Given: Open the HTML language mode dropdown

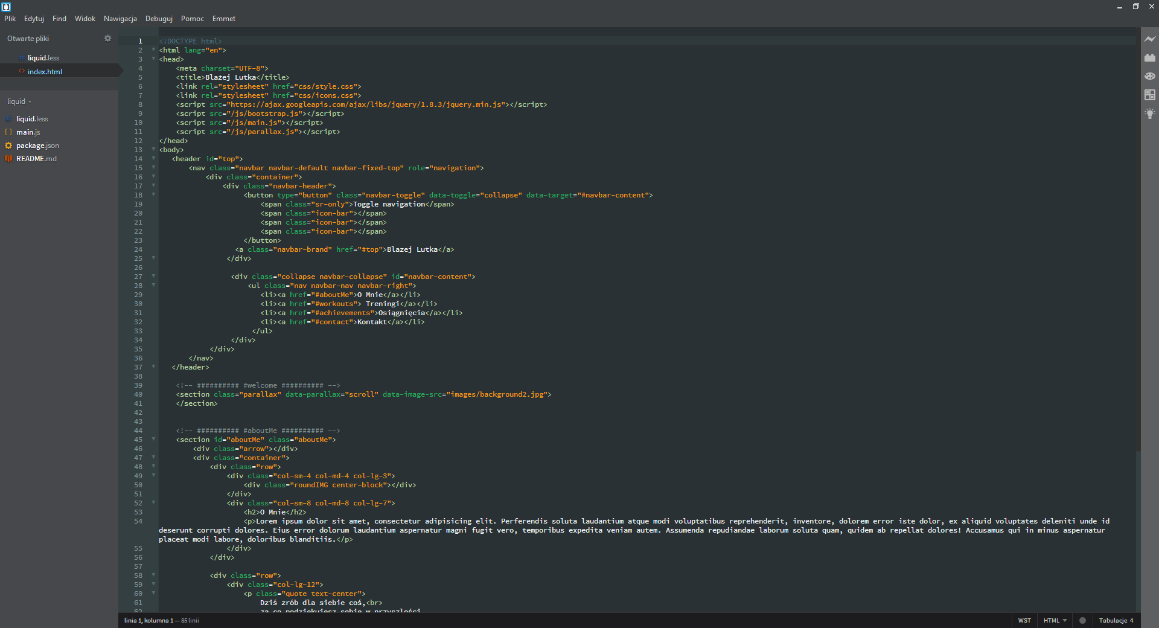Looking at the screenshot, I should 1053,621.
